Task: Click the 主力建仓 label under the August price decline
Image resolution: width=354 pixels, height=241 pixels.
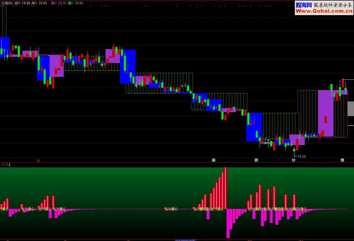Action: click(x=171, y=209)
